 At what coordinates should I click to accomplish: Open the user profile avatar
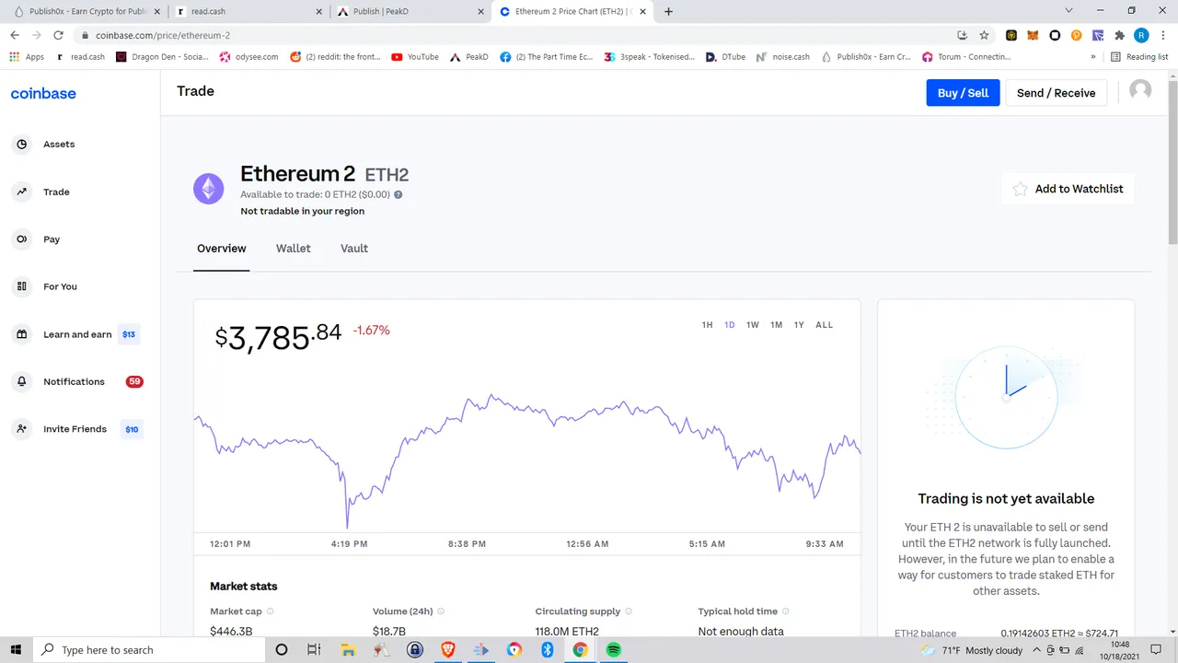(x=1140, y=90)
